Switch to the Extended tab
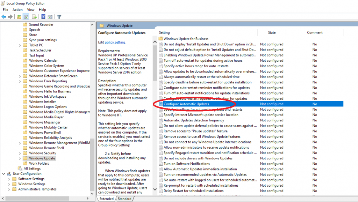The height and width of the screenshot is (202, 358). click(x=106, y=199)
